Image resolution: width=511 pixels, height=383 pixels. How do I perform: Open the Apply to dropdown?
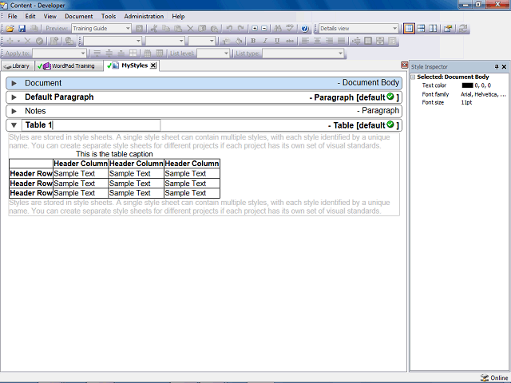point(83,53)
